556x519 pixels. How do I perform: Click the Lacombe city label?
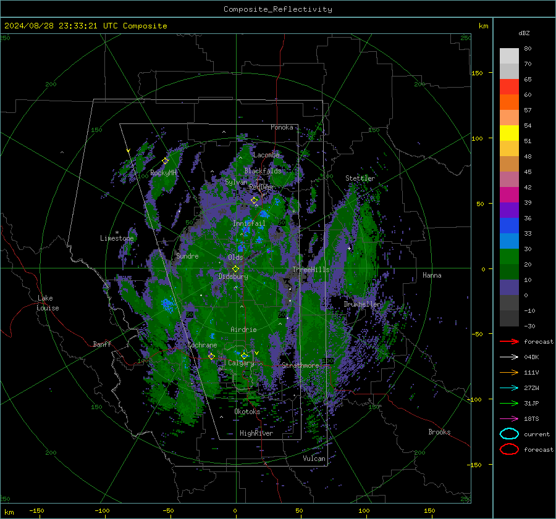click(x=266, y=155)
